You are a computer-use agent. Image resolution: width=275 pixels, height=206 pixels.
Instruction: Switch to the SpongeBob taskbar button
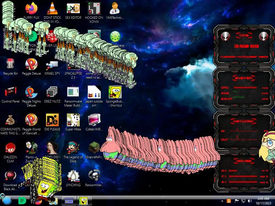tap(84, 201)
